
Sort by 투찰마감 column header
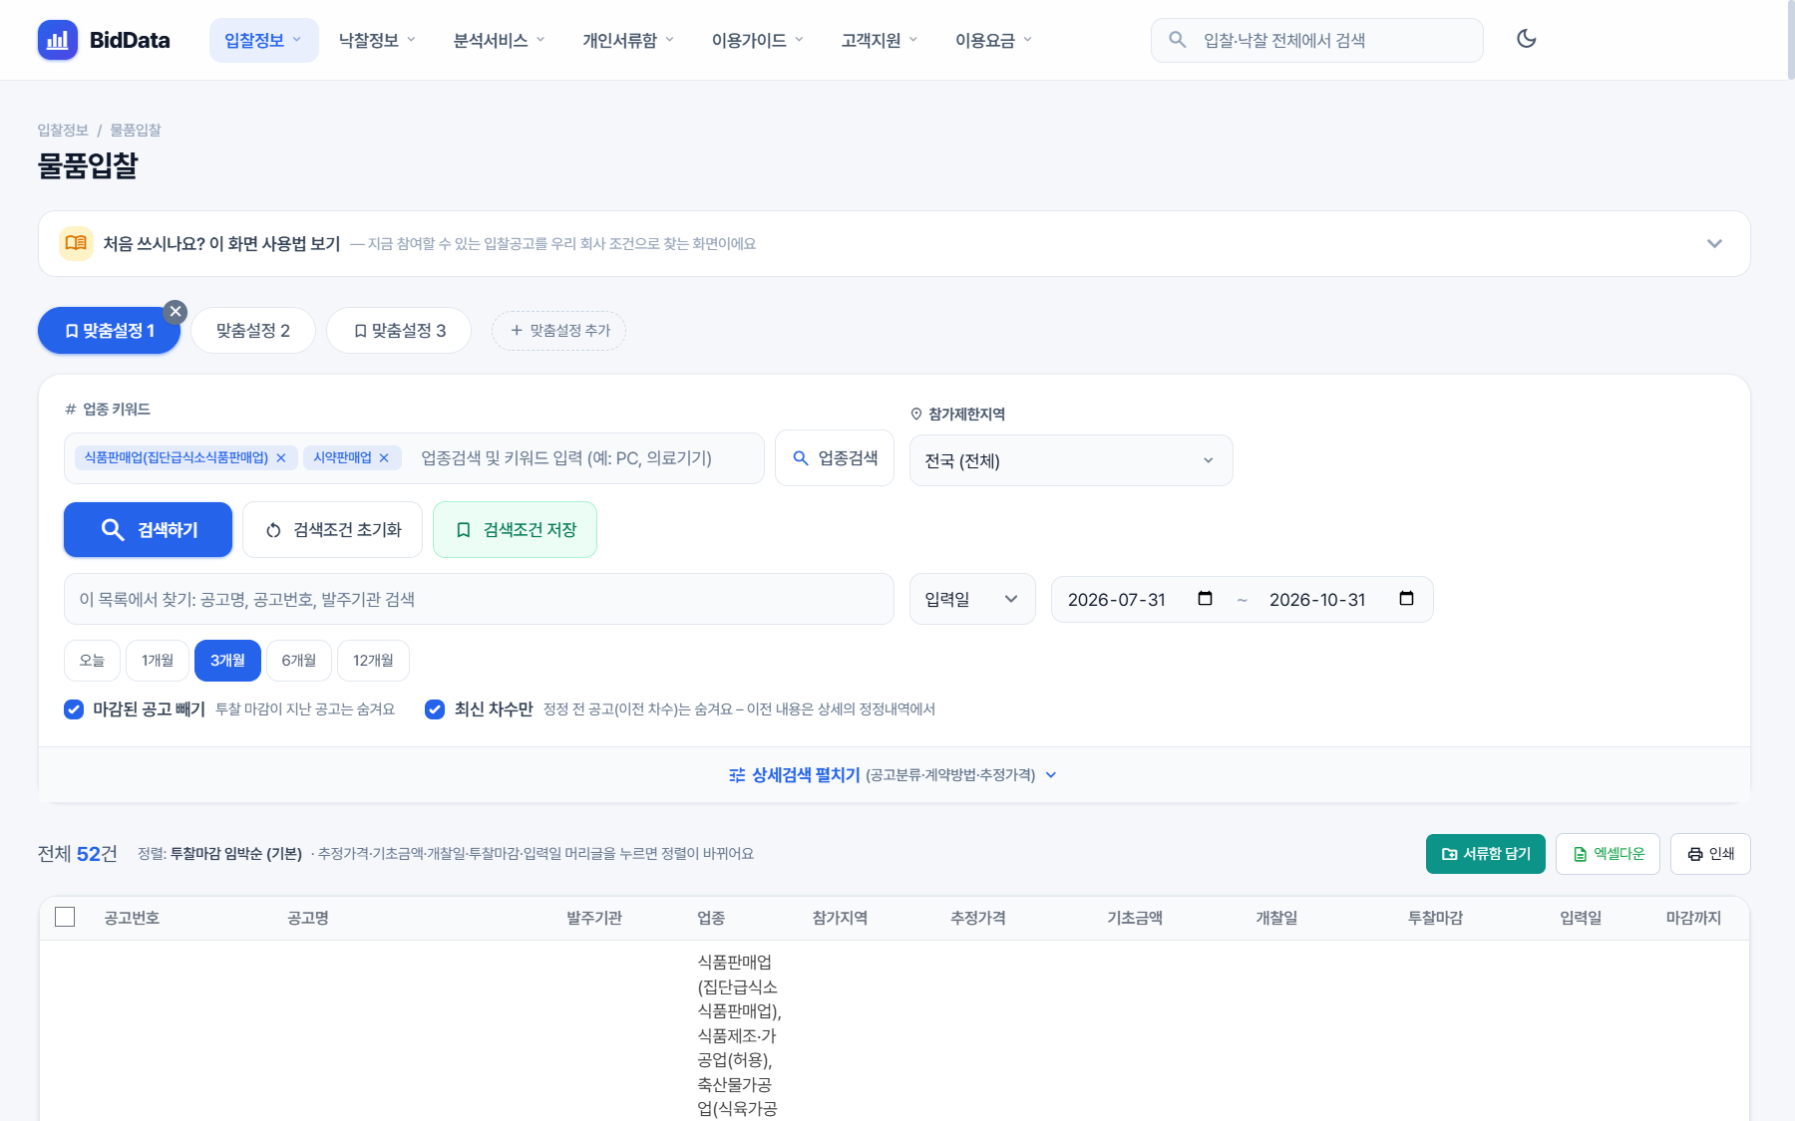tap(1435, 918)
